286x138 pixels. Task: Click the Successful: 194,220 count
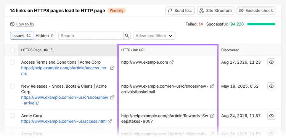click(225, 24)
